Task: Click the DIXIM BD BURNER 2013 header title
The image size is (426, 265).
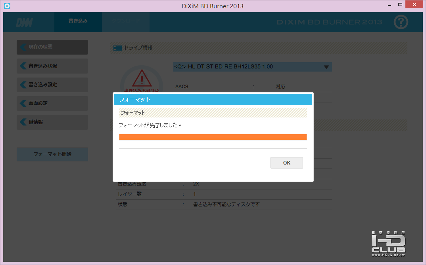Action: click(329, 22)
